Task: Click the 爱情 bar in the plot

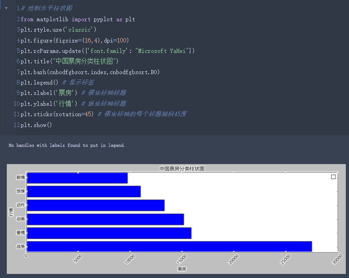Action: (x=109, y=233)
